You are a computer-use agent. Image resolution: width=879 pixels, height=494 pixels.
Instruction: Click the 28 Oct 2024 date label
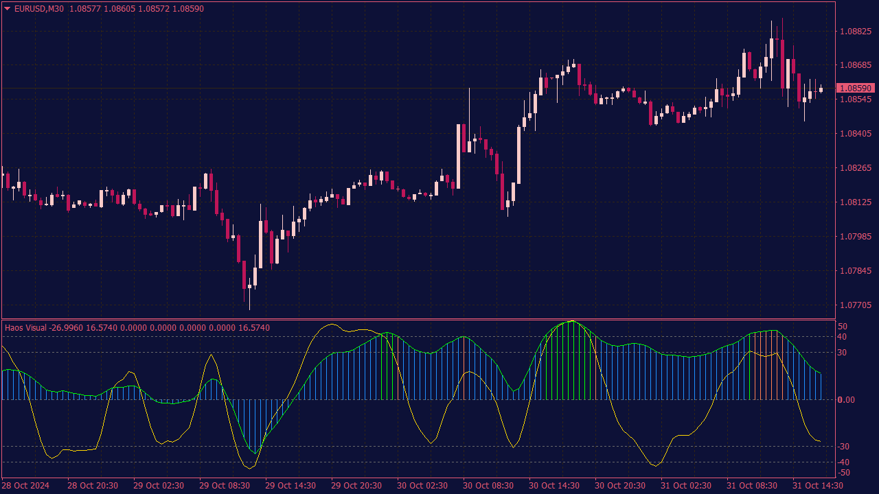pos(25,486)
